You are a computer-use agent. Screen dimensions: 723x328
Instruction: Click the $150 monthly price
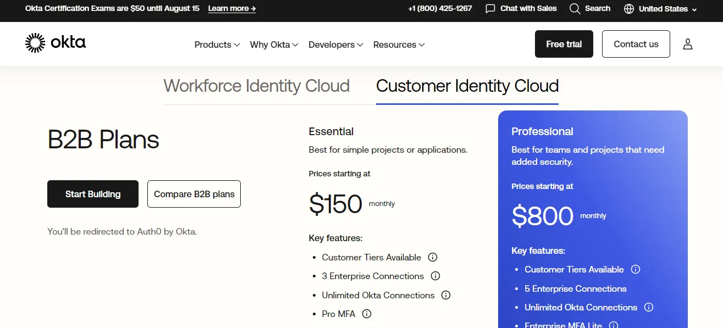tap(352, 204)
